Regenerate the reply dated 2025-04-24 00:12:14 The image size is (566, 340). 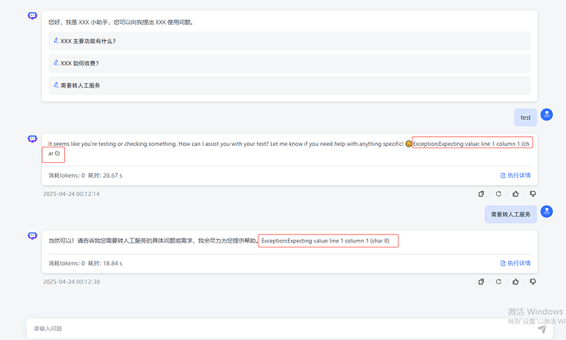pos(499,194)
